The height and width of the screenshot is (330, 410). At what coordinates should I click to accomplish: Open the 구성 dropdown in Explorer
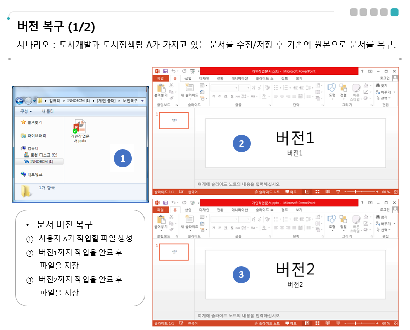point(26,111)
